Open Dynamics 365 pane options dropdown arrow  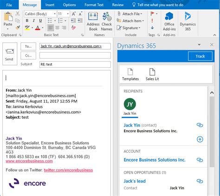[199, 45]
